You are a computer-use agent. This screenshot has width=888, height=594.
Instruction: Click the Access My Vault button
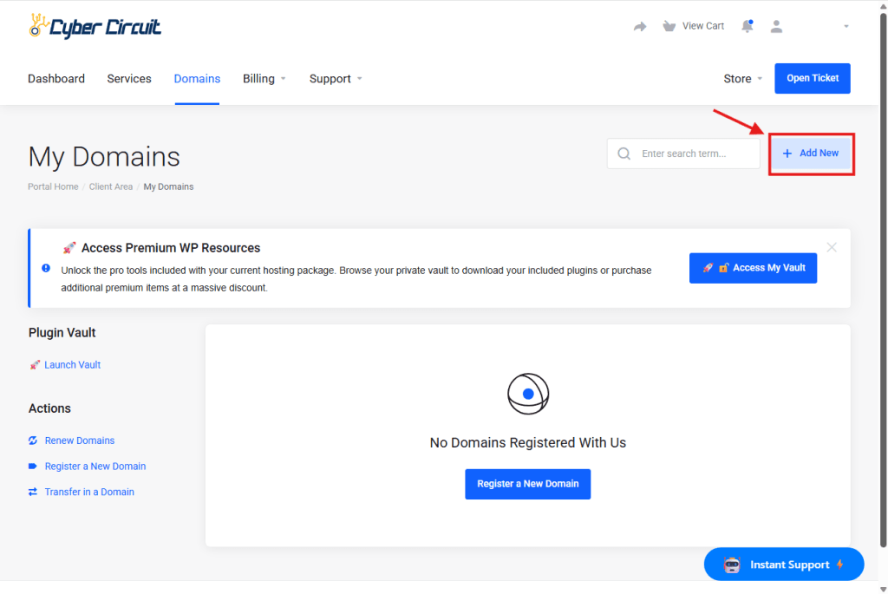tap(753, 268)
